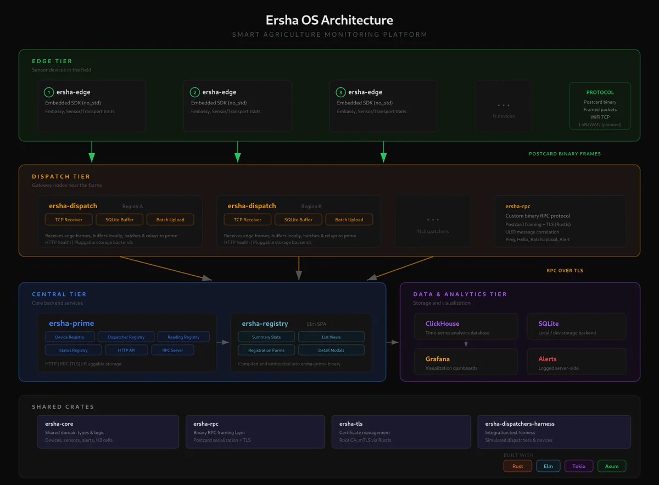Click the ersha-rpc shared crate card

[254, 432]
